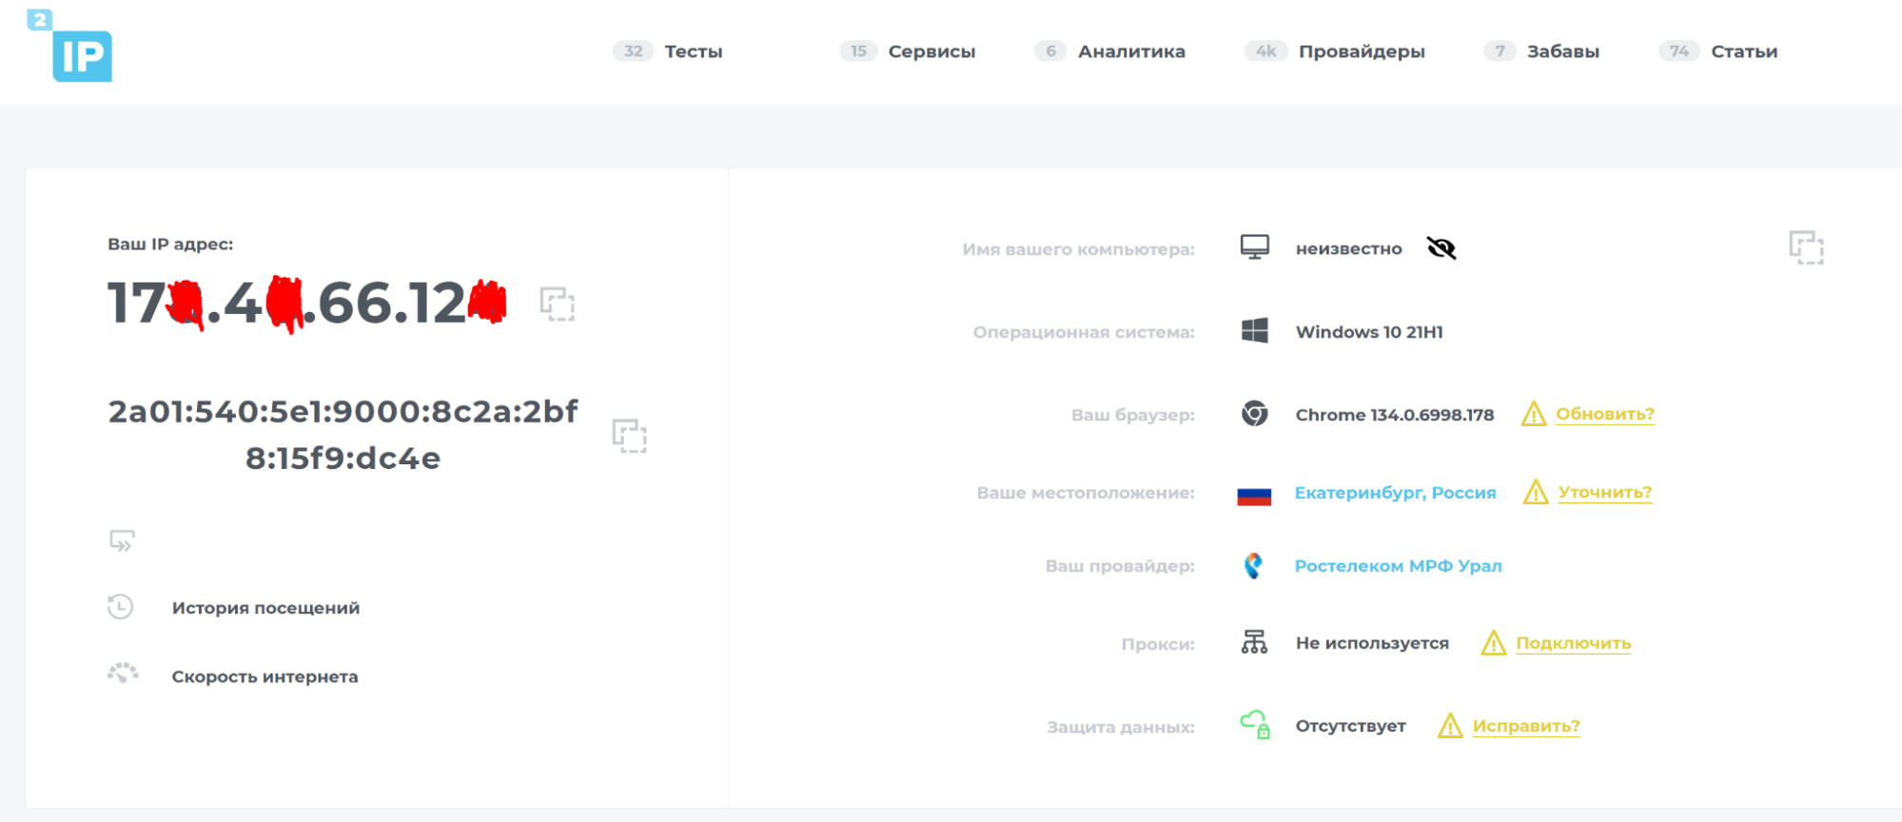Click the 74 badge beside Статьи
This screenshot has height=822, width=1902.
(1678, 51)
